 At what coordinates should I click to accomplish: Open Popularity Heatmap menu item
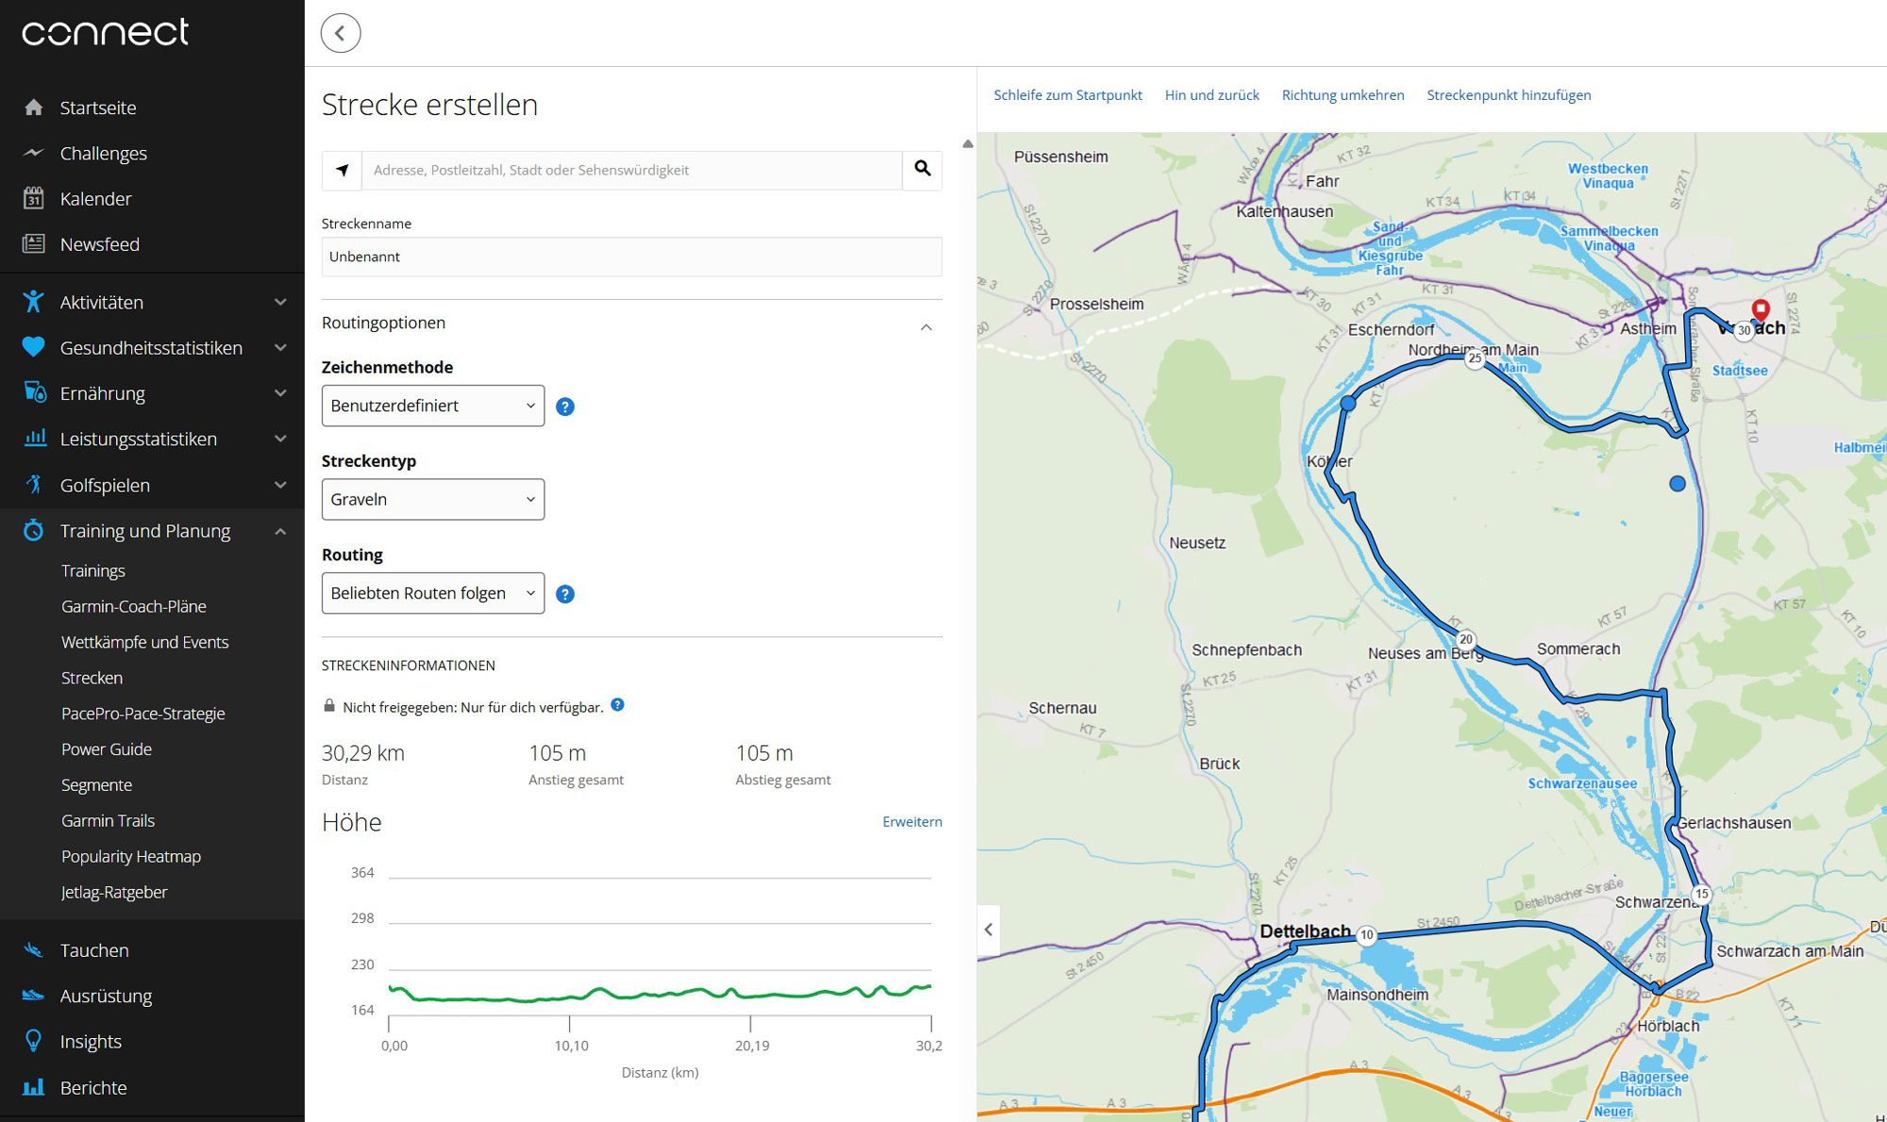point(131,856)
